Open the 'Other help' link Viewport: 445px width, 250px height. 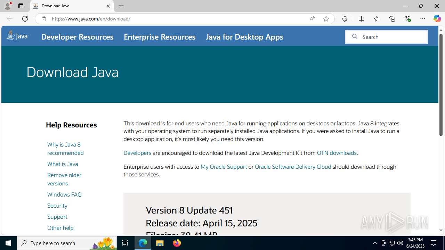click(x=60, y=228)
